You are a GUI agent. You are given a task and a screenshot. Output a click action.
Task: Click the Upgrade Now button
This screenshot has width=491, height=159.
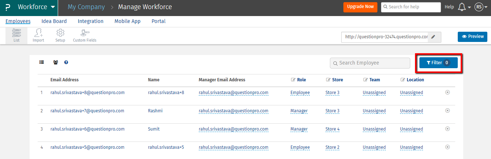click(x=360, y=7)
